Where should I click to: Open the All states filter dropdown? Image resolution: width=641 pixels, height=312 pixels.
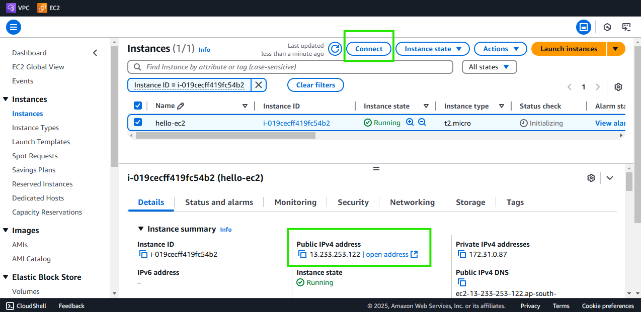(489, 66)
